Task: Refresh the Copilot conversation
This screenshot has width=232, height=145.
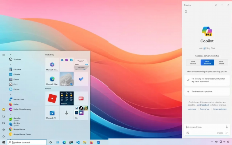Action: tap(216, 5)
